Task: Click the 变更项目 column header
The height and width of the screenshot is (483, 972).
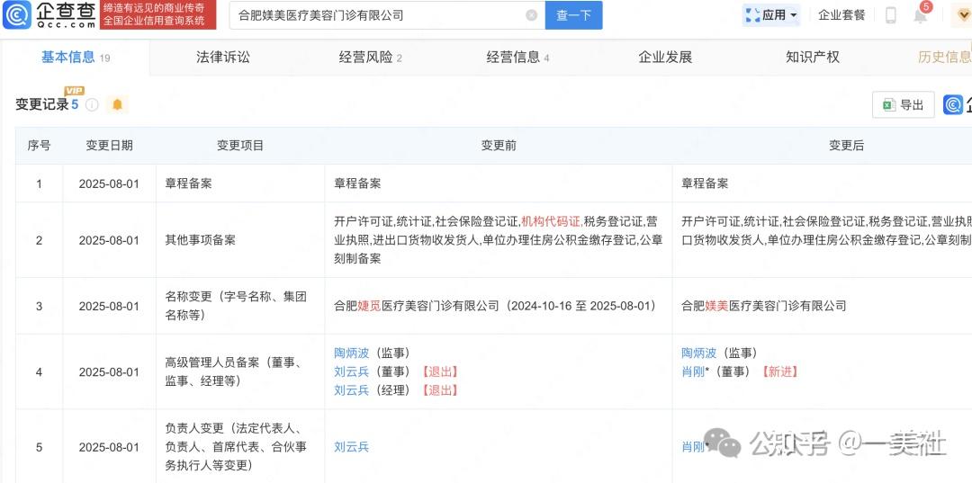Action: [240, 146]
